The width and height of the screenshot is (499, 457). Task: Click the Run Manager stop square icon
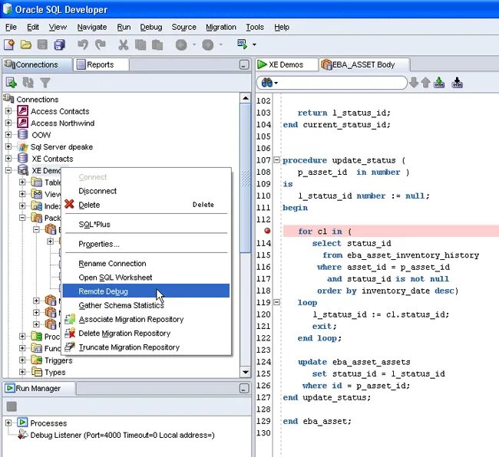[12, 406]
